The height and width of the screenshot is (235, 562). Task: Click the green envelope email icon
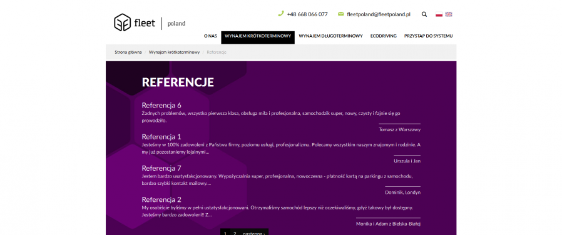click(340, 14)
